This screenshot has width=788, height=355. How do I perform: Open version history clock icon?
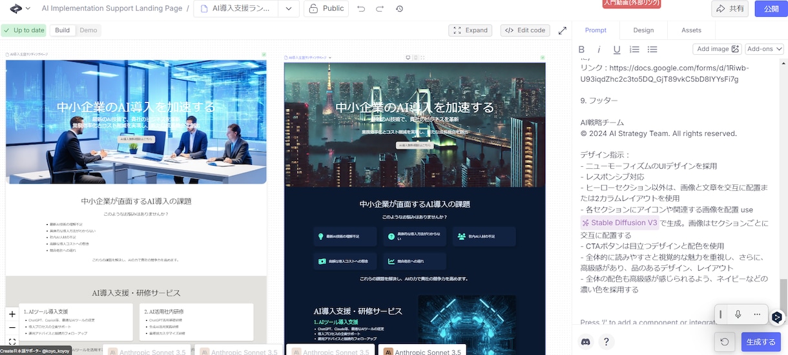tap(399, 9)
